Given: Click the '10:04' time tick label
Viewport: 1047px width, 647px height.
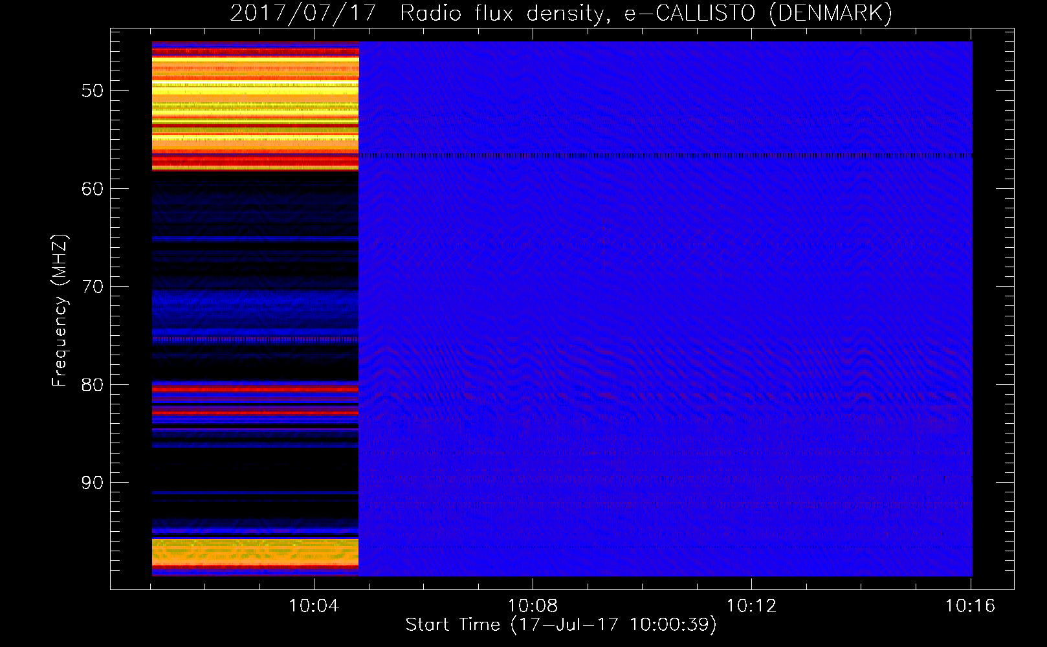Looking at the screenshot, I should point(314,606).
